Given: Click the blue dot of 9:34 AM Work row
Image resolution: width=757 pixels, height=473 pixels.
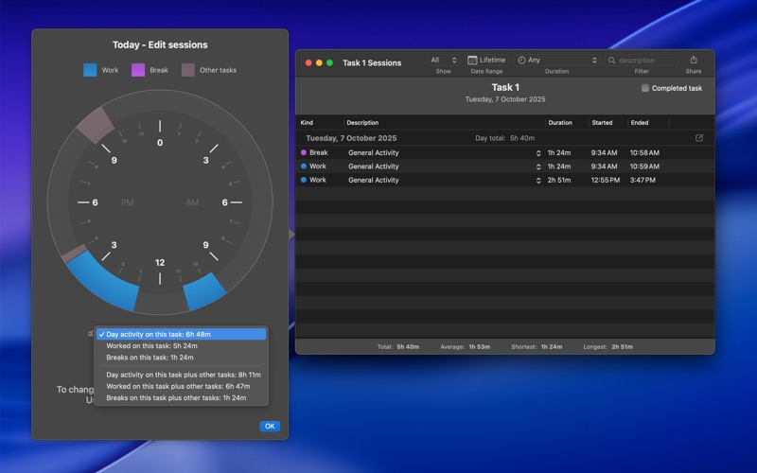Looking at the screenshot, I should [304, 166].
